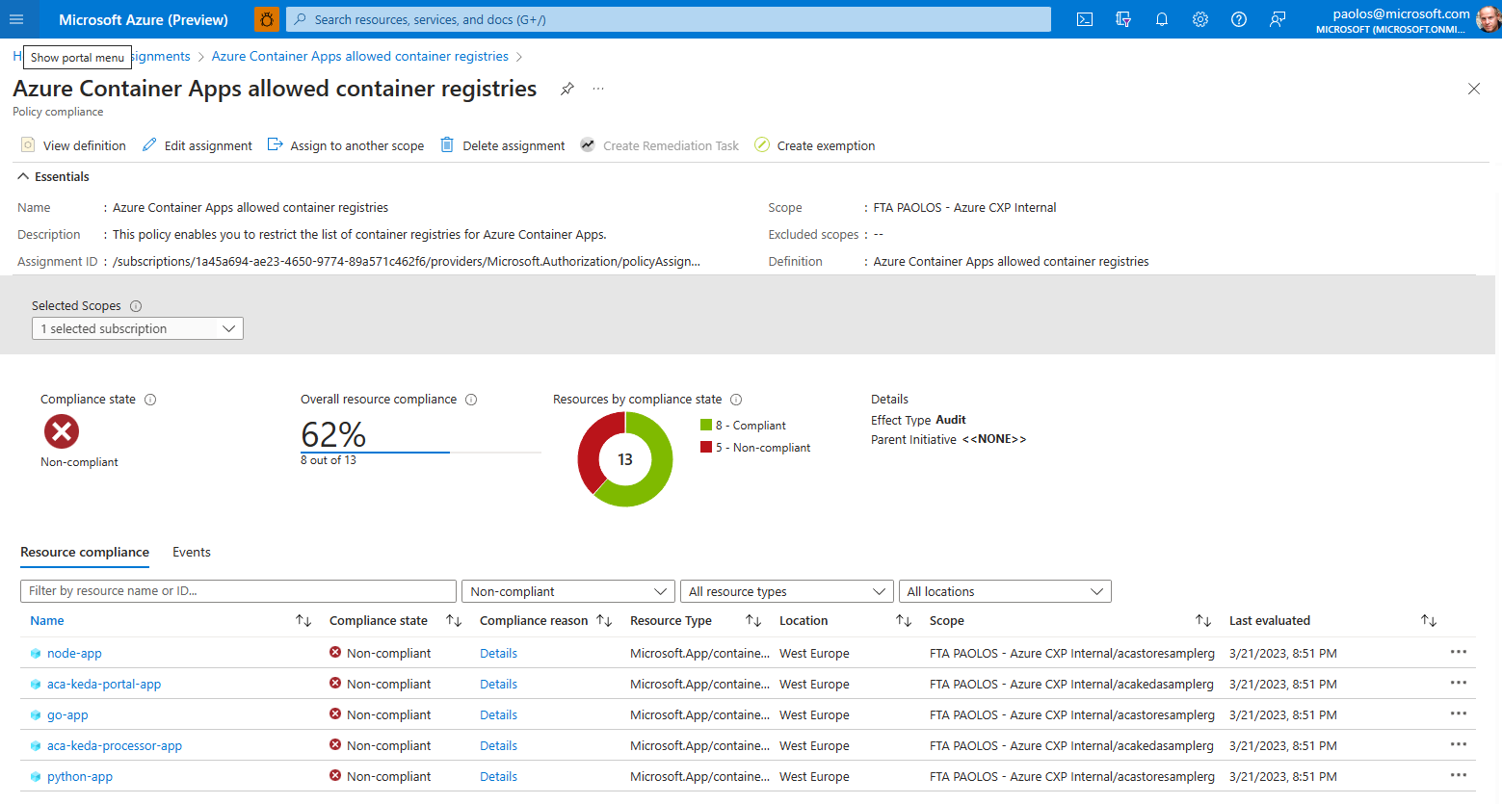This screenshot has width=1502, height=804.
Task: Sort by Compliance reason column
Action: point(604,621)
